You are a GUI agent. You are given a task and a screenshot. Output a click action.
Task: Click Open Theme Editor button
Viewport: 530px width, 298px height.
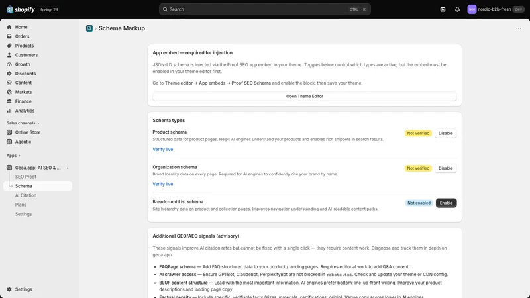pos(305,96)
